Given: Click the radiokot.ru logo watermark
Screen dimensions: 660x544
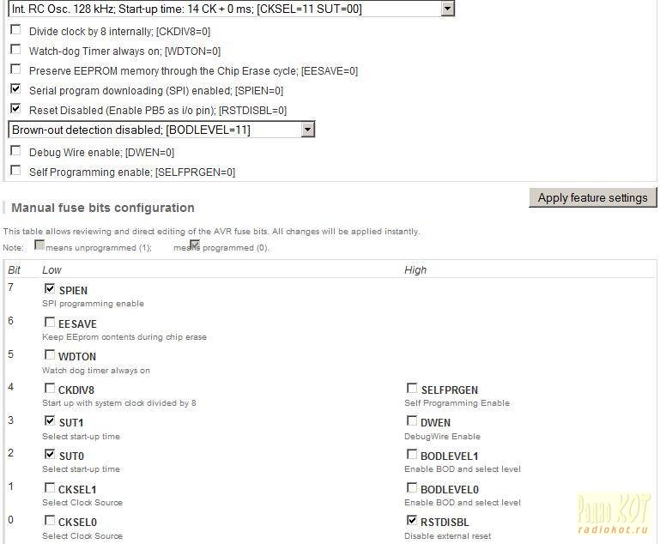Looking at the screenshot, I should pos(614,515).
